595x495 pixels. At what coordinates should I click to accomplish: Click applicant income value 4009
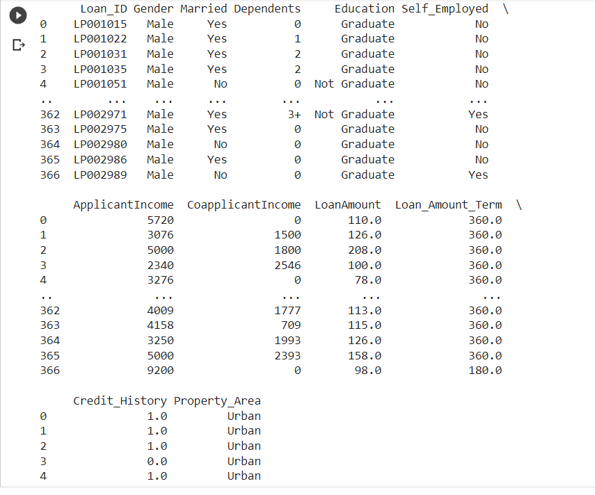click(x=160, y=310)
